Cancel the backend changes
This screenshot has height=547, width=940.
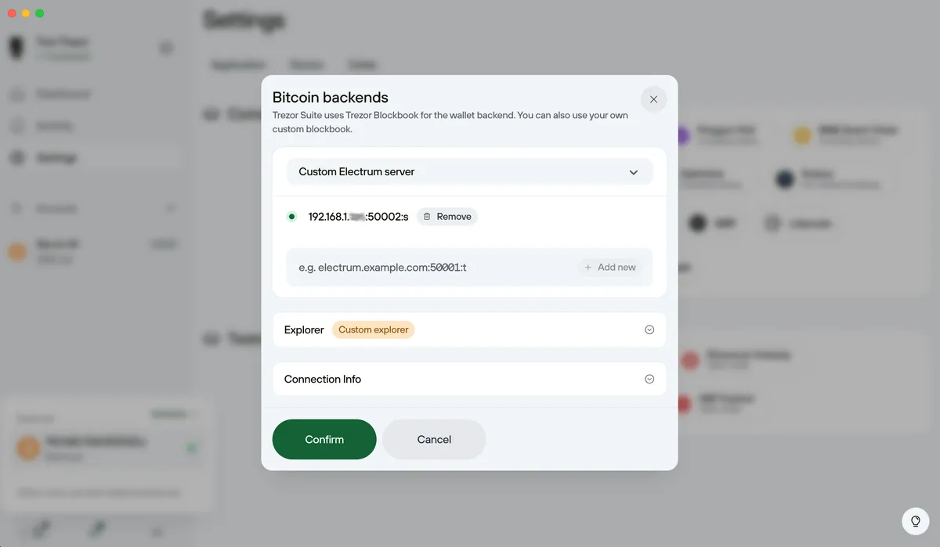pyautogui.click(x=434, y=440)
